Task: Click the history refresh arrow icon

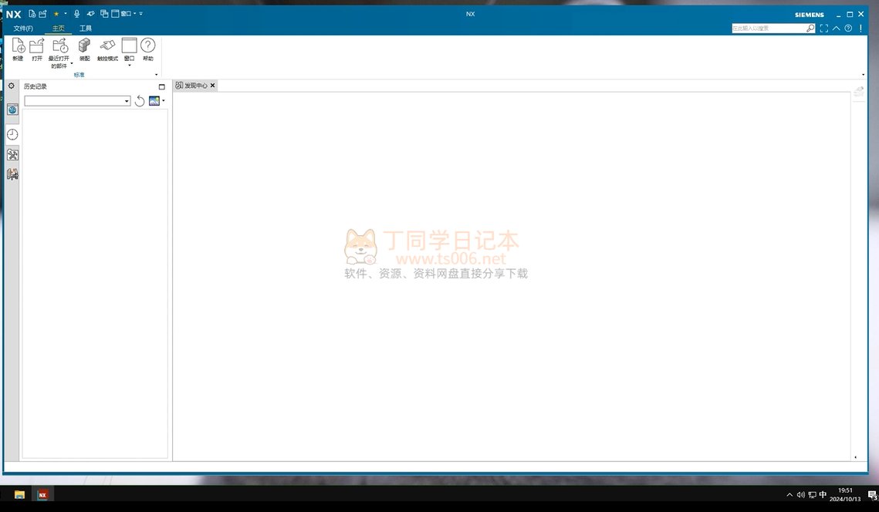Action: pyautogui.click(x=140, y=101)
